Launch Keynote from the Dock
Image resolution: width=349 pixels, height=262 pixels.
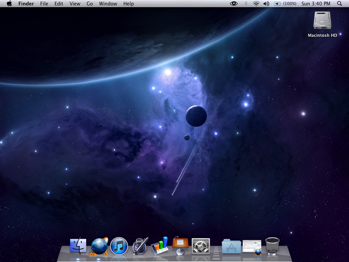(x=180, y=246)
